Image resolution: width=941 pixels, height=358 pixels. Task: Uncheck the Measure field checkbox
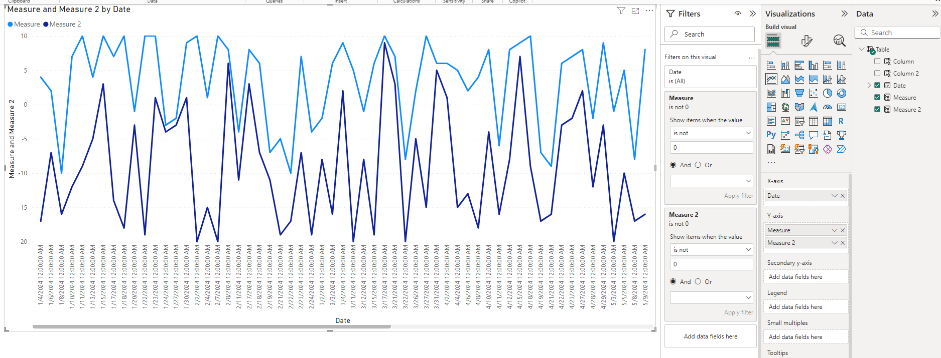877,97
